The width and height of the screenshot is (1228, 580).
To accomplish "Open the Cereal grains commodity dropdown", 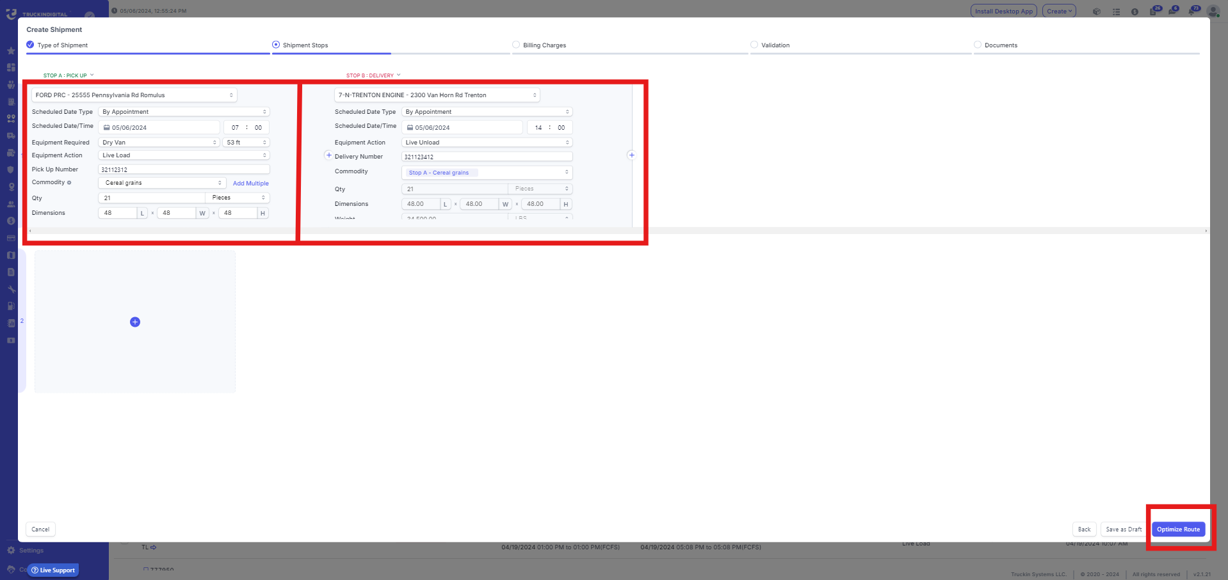I will [163, 183].
